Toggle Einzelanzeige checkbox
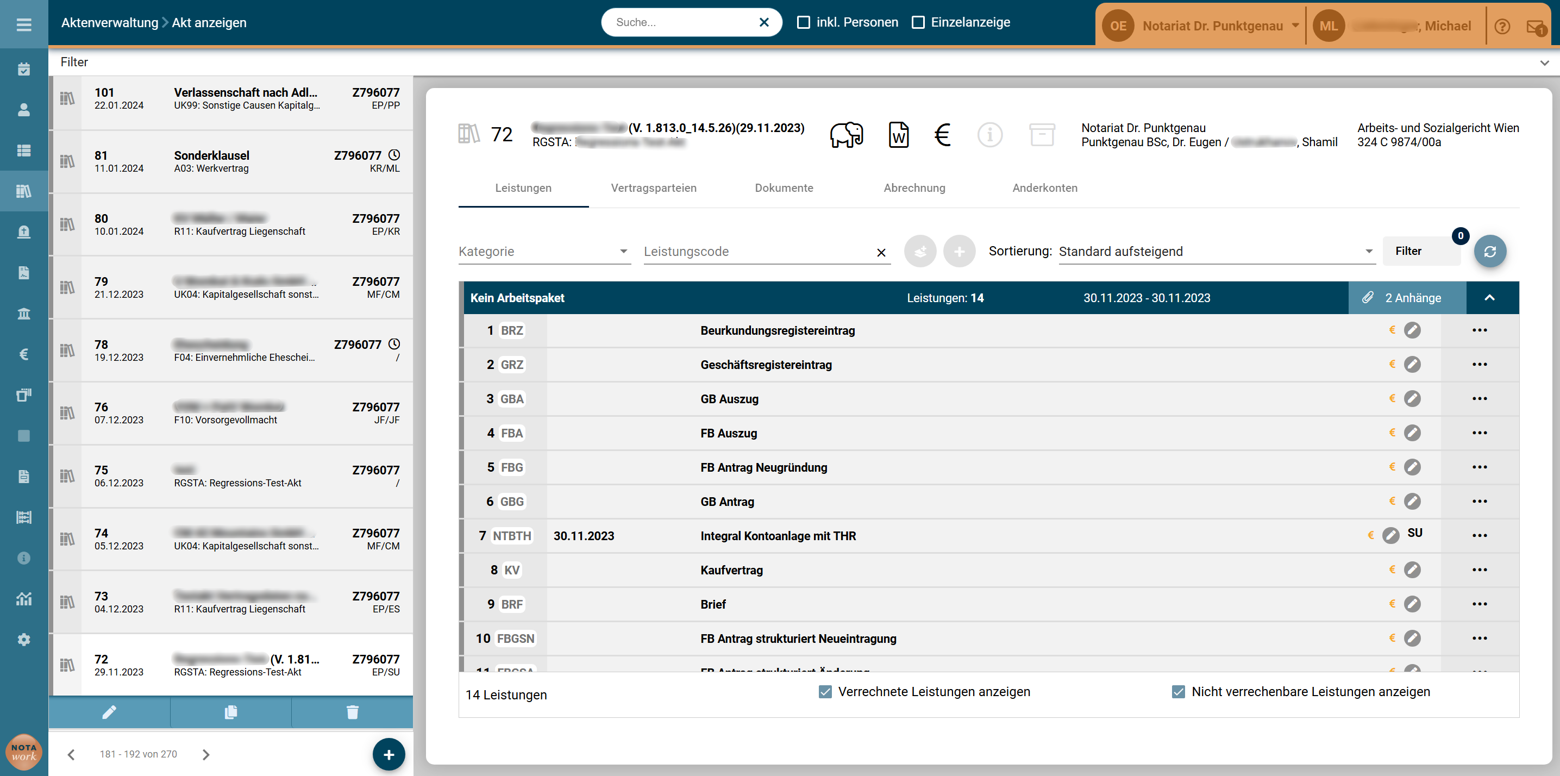Screen dimensions: 1560x776 (918, 22)
